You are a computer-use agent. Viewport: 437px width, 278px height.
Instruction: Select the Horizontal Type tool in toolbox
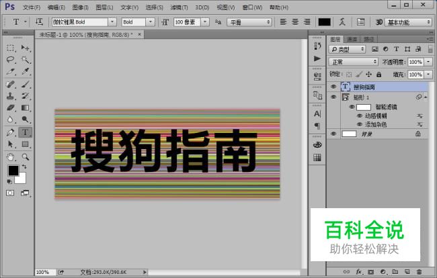point(25,132)
